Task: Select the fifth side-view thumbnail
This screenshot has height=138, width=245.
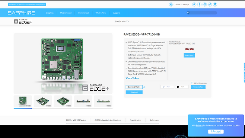Action: click(x=103, y=101)
